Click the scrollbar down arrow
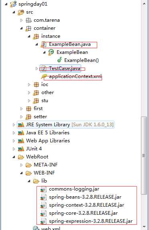Viewport: 149px width, 230px height. [144, 227]
